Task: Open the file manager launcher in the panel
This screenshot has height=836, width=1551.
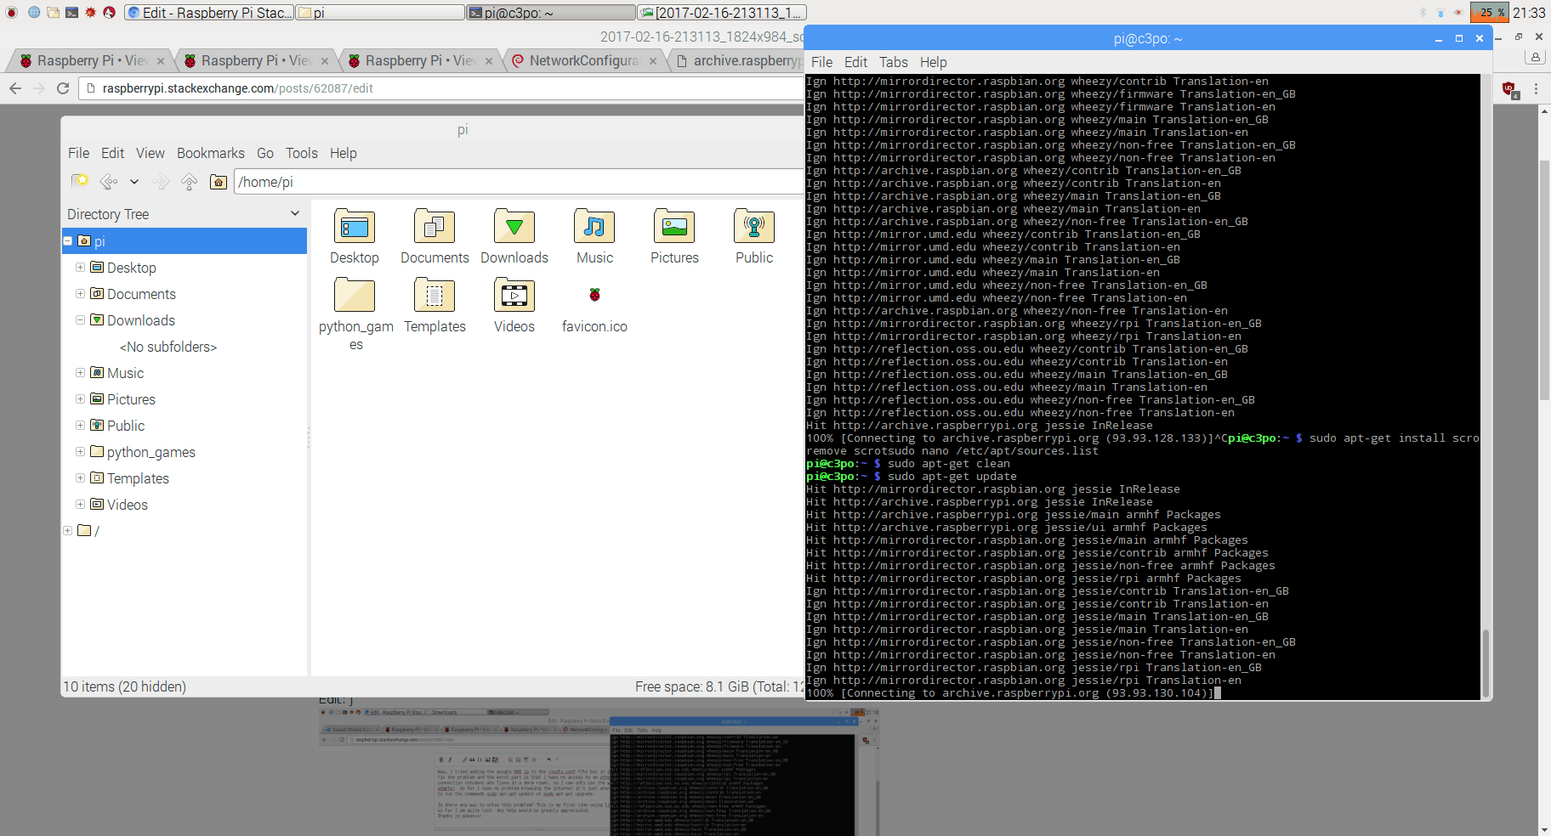Action: pyautogui.click(x=53, y=13)
